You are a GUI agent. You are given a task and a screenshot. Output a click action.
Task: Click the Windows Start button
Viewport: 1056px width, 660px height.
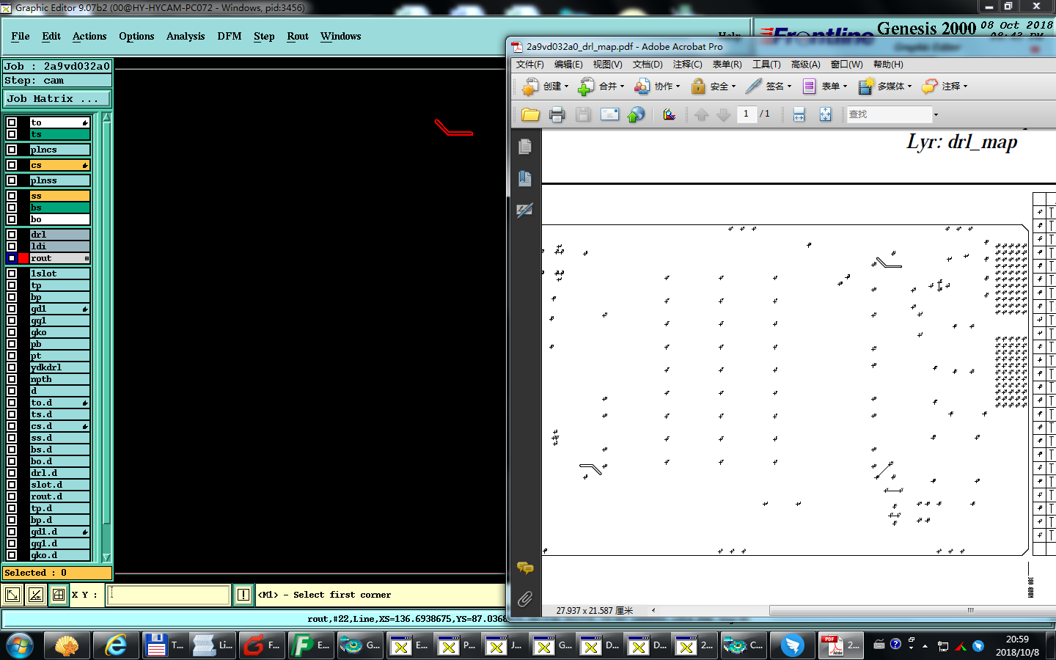coord(20,645)
